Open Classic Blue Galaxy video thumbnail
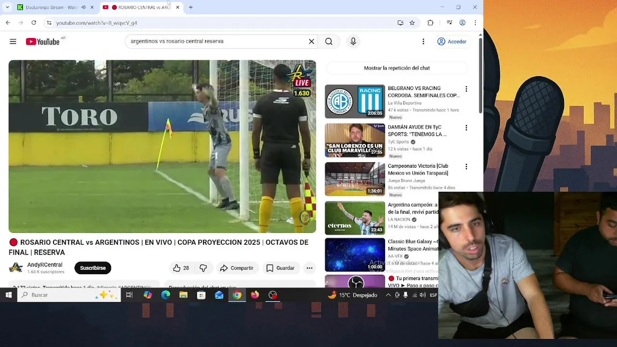Viewport: 617px width, 347px height. click(355, 255)
